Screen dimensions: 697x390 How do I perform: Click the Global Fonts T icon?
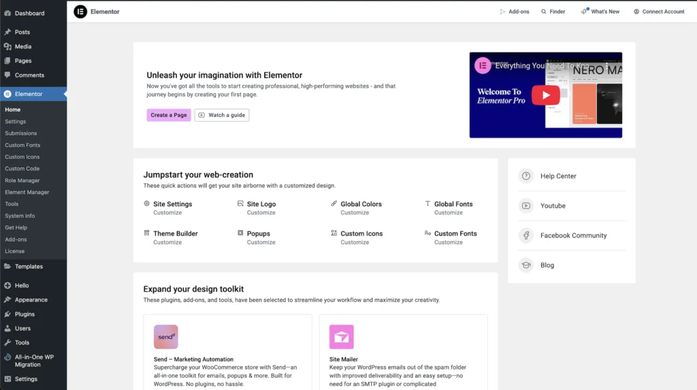[x=427, y=204]
